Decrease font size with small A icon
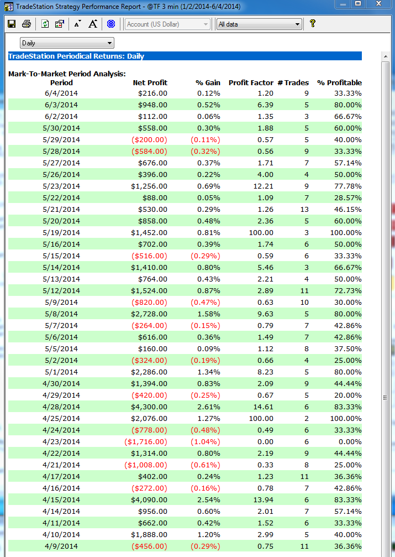The height and width of the screenshot is (557, 395). [77, 24]
